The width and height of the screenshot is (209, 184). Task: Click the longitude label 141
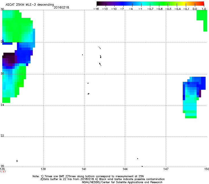(x=84, y=169)
